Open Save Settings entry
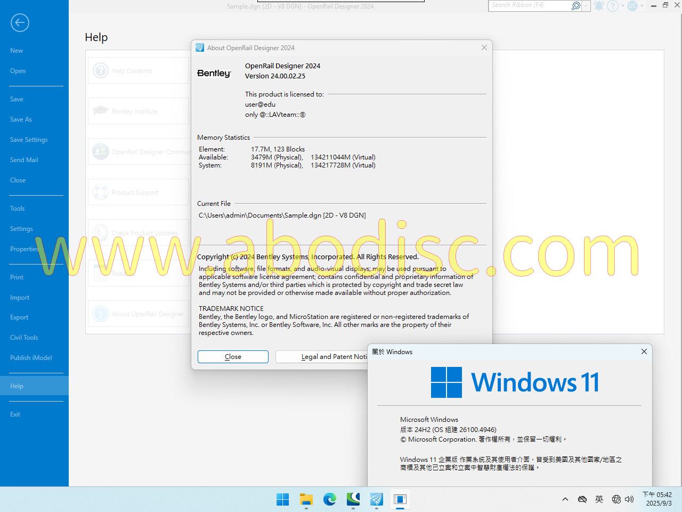Viewport: 682px width, 512px height. coord(29,140)
